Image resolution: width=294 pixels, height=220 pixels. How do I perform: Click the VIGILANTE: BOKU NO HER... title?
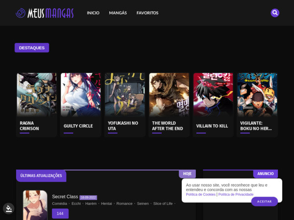pyautogui.click(x=256, y=126)
